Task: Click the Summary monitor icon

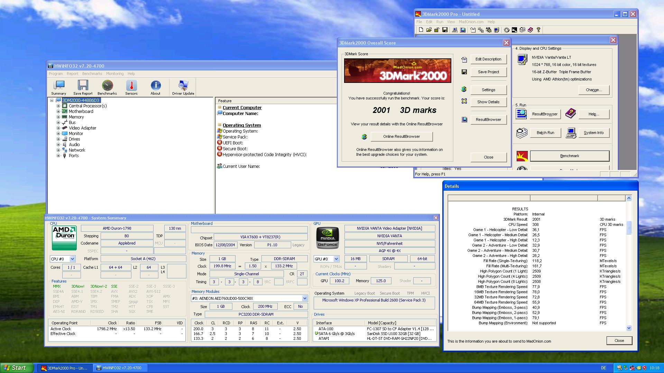Action: coord(59,87)
